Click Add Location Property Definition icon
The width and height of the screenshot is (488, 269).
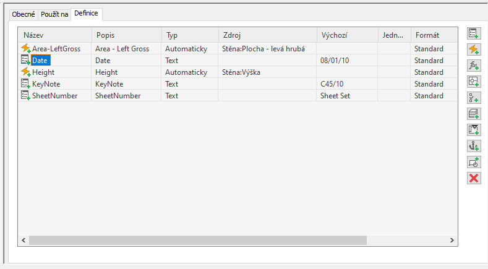(x=474, y=82)
